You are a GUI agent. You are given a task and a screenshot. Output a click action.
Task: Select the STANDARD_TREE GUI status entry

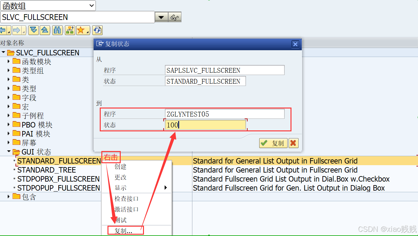pyautogui.click(x=46, y=170)
